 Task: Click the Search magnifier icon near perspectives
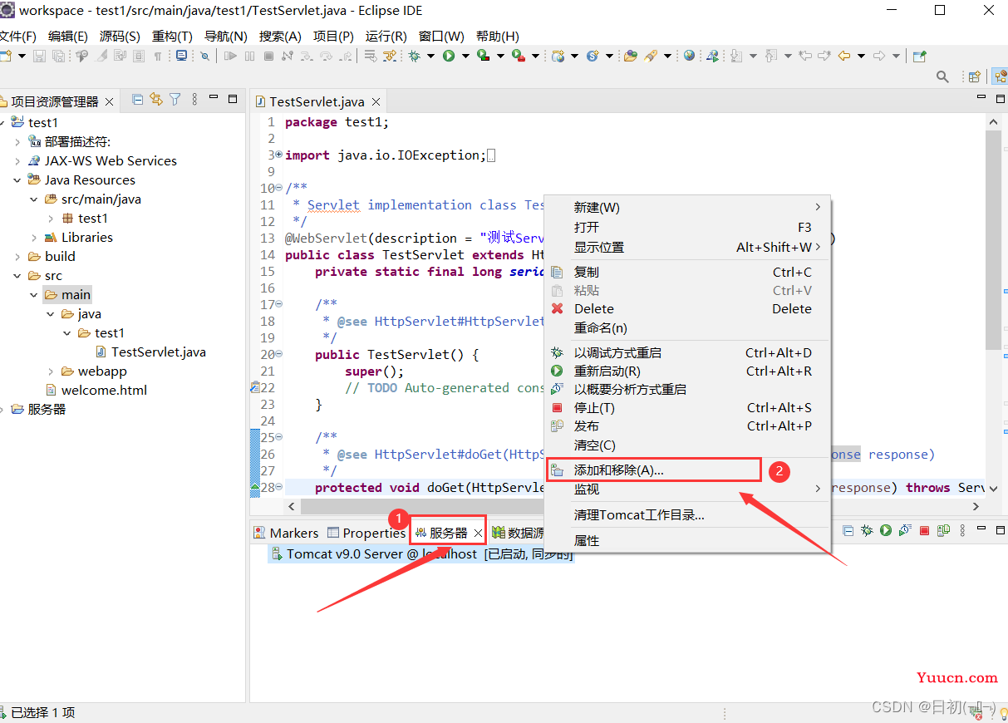tap(942, 76)
